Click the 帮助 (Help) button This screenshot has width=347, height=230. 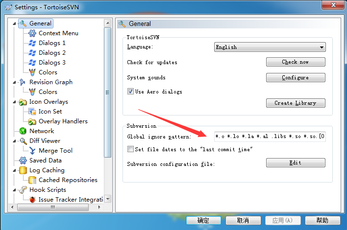(322, 220)
